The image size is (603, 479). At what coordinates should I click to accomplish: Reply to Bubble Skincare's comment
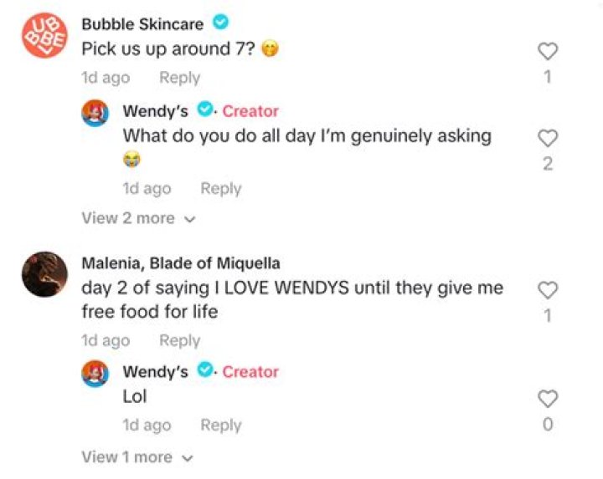tap(179, 78)
